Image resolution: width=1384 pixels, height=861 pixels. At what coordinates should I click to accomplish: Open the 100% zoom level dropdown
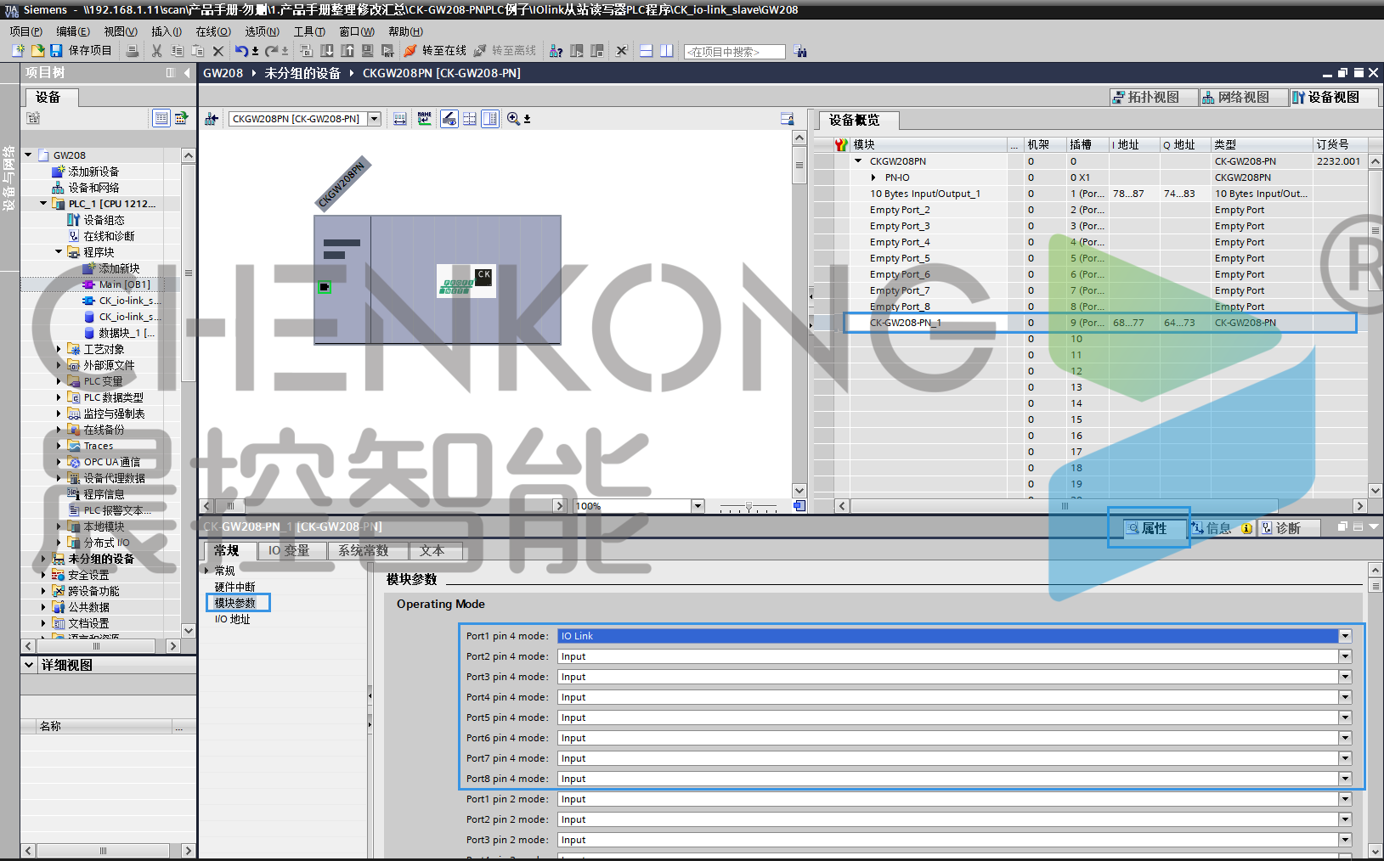click(x=698, y=506)
